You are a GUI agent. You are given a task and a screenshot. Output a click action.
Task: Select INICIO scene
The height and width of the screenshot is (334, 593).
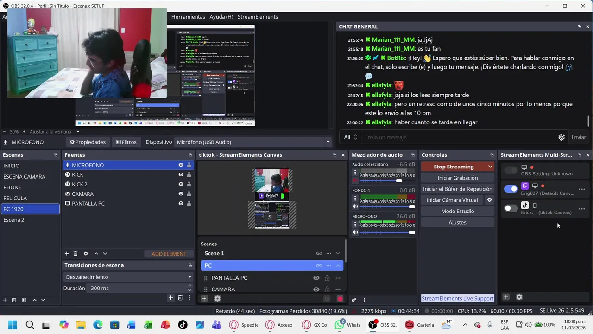click(x=30, y=166)
